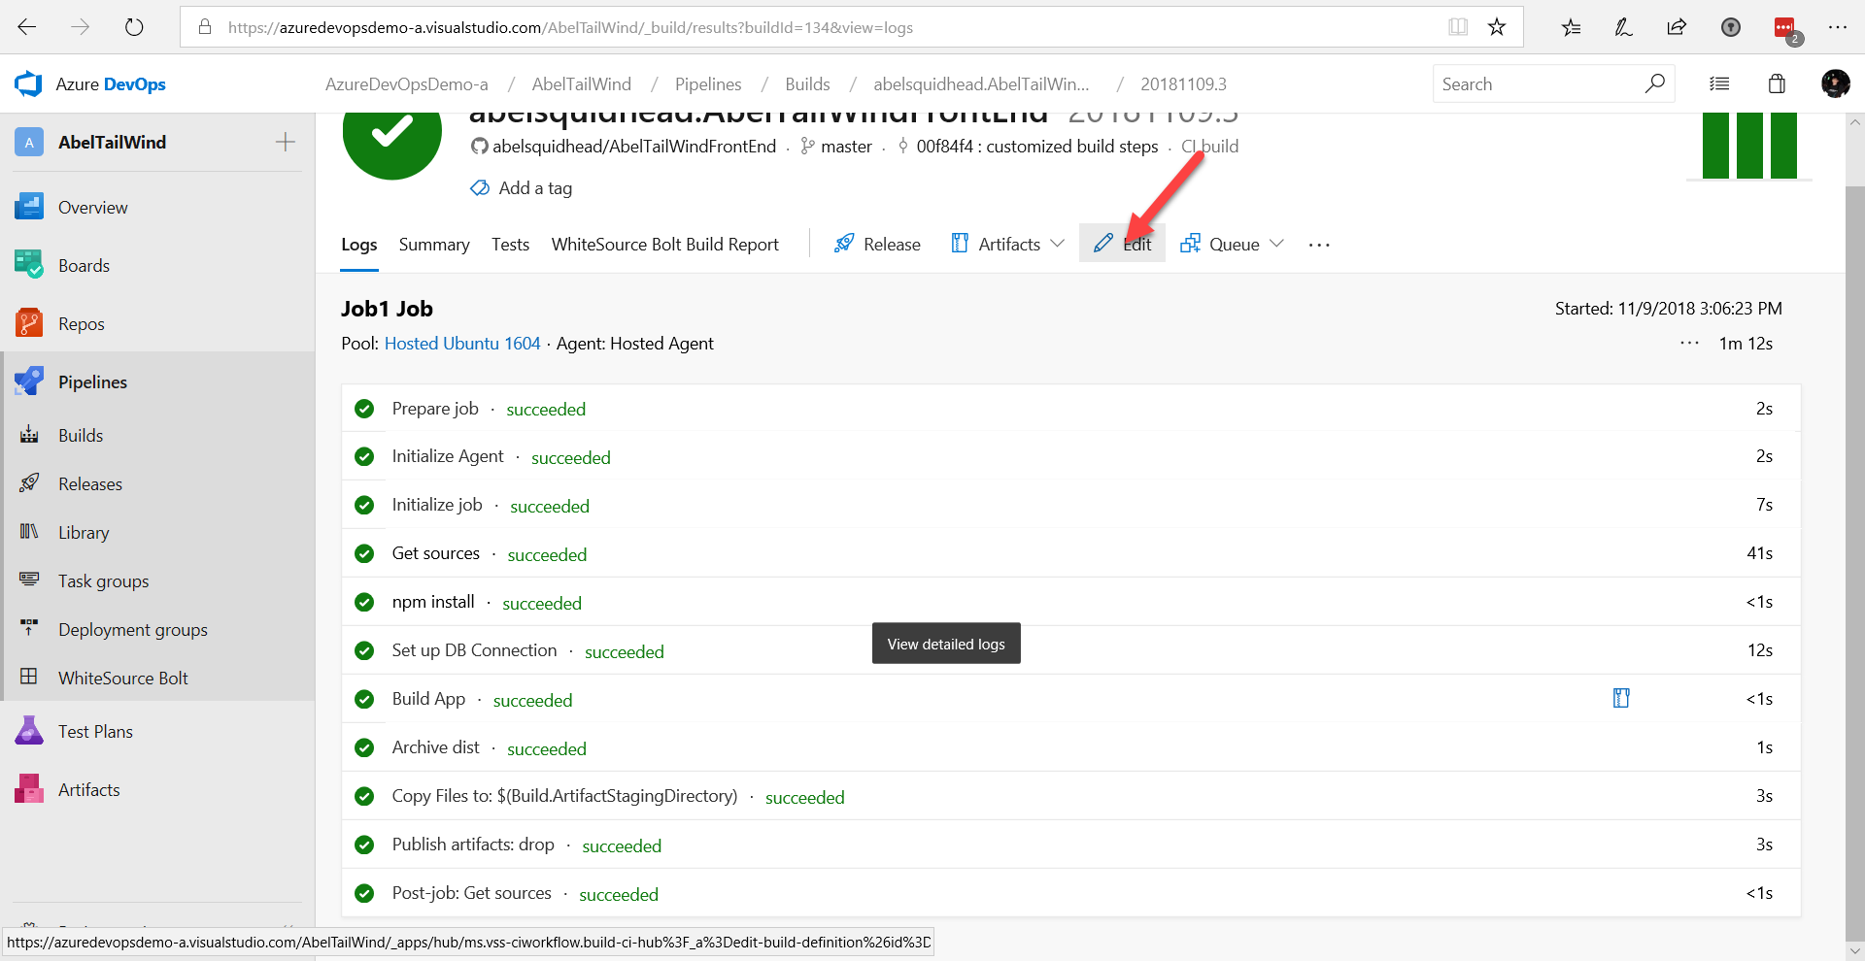The image size is (1865, 961).
Task: Click the browser refresh button
Action: [134, 27]
